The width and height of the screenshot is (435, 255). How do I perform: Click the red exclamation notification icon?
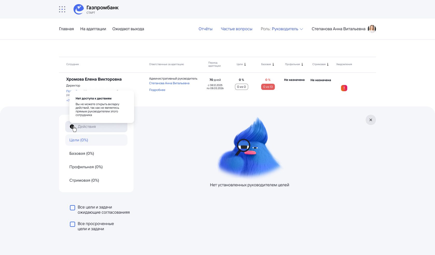pos(344,88)
